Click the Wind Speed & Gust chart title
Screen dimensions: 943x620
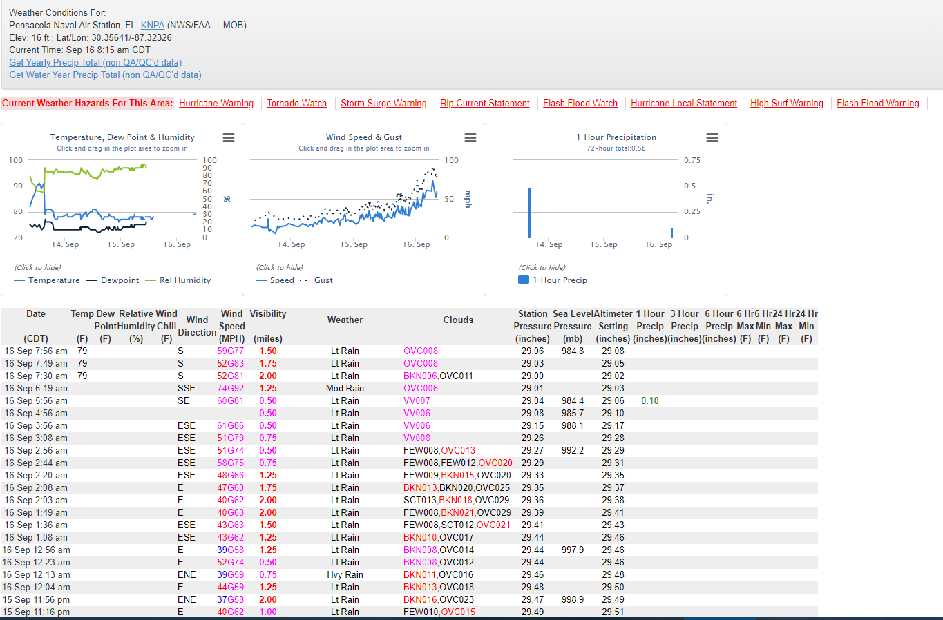pos(364,137)
